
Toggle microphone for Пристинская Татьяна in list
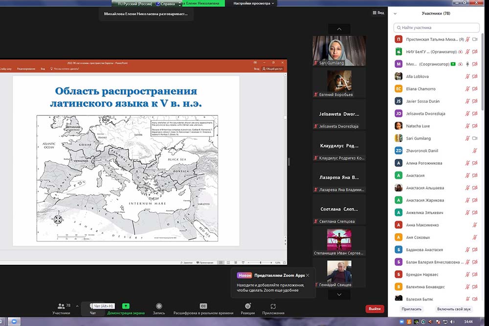(467, 39)
